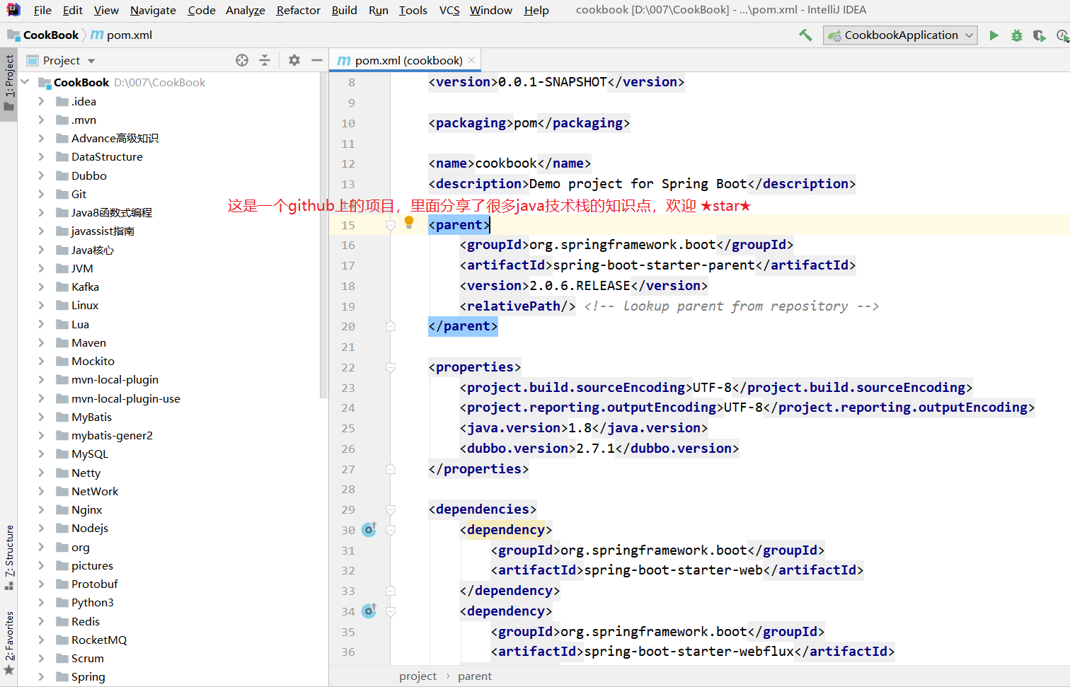This screenshot has width=1070, height=687.
Task: Select the Linux folder
Action: click(85, 305)
